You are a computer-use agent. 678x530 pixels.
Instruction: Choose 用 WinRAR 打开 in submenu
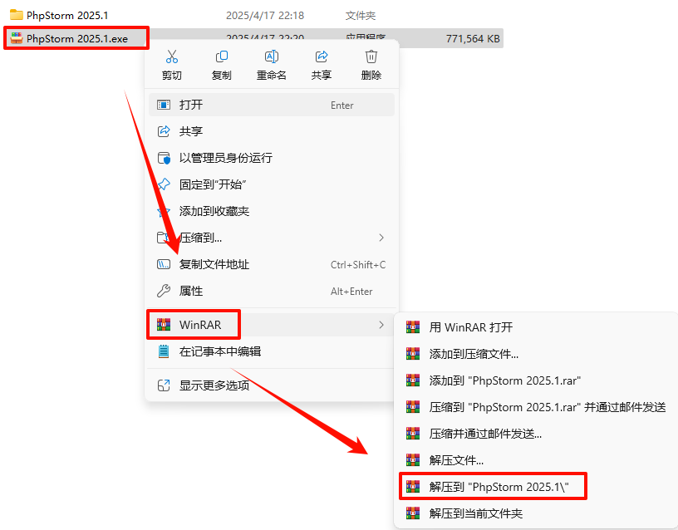pos(536,327)
